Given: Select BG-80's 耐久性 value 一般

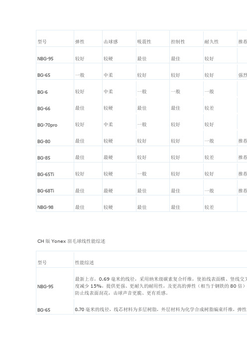Looking at the screenshot, I should (x=209, y=141).
